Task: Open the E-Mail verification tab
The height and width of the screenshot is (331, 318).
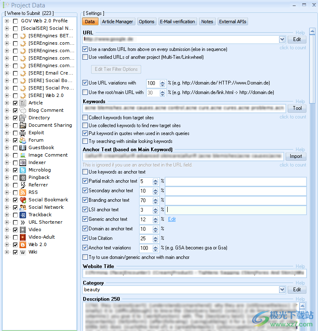Action: [x=177, y=22]
